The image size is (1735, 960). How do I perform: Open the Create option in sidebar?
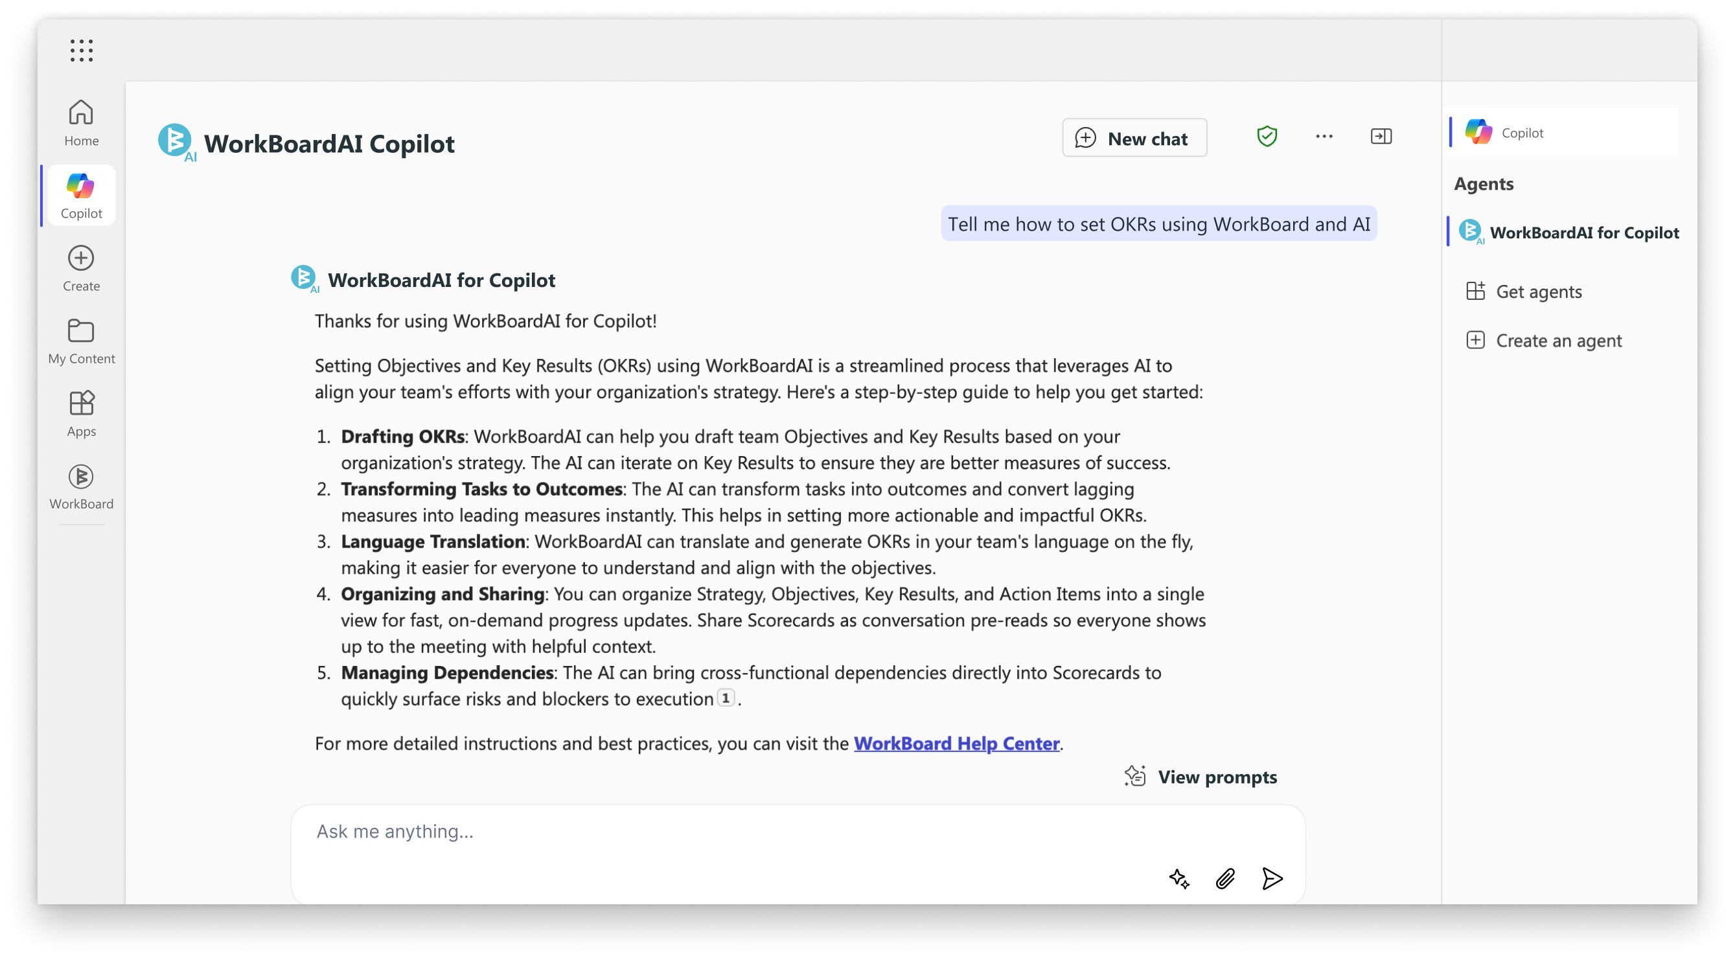[x=81, y=269]
